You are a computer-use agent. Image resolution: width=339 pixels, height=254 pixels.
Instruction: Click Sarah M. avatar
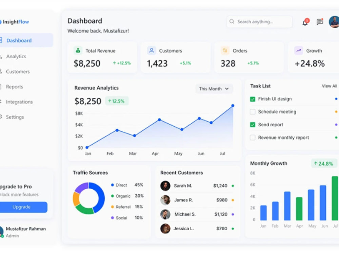tap(165, 186)
